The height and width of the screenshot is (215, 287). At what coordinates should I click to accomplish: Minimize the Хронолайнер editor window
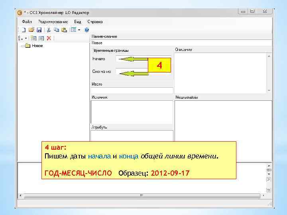[243, 12]
